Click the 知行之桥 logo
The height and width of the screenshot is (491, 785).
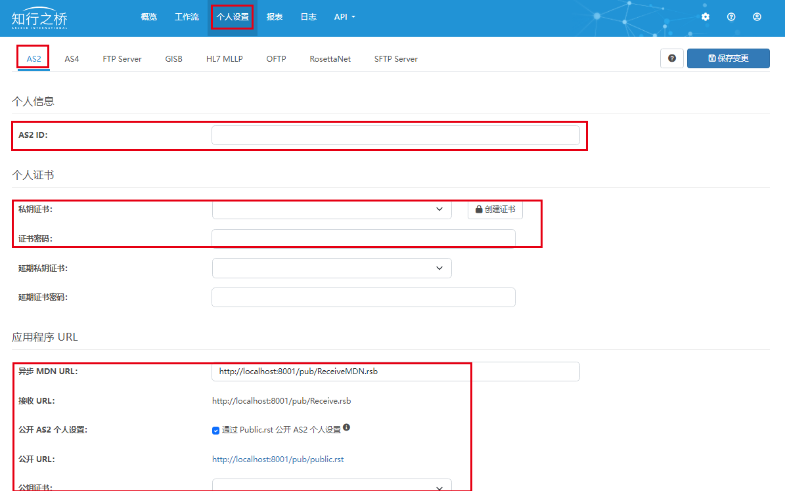[x=39, y=19]
